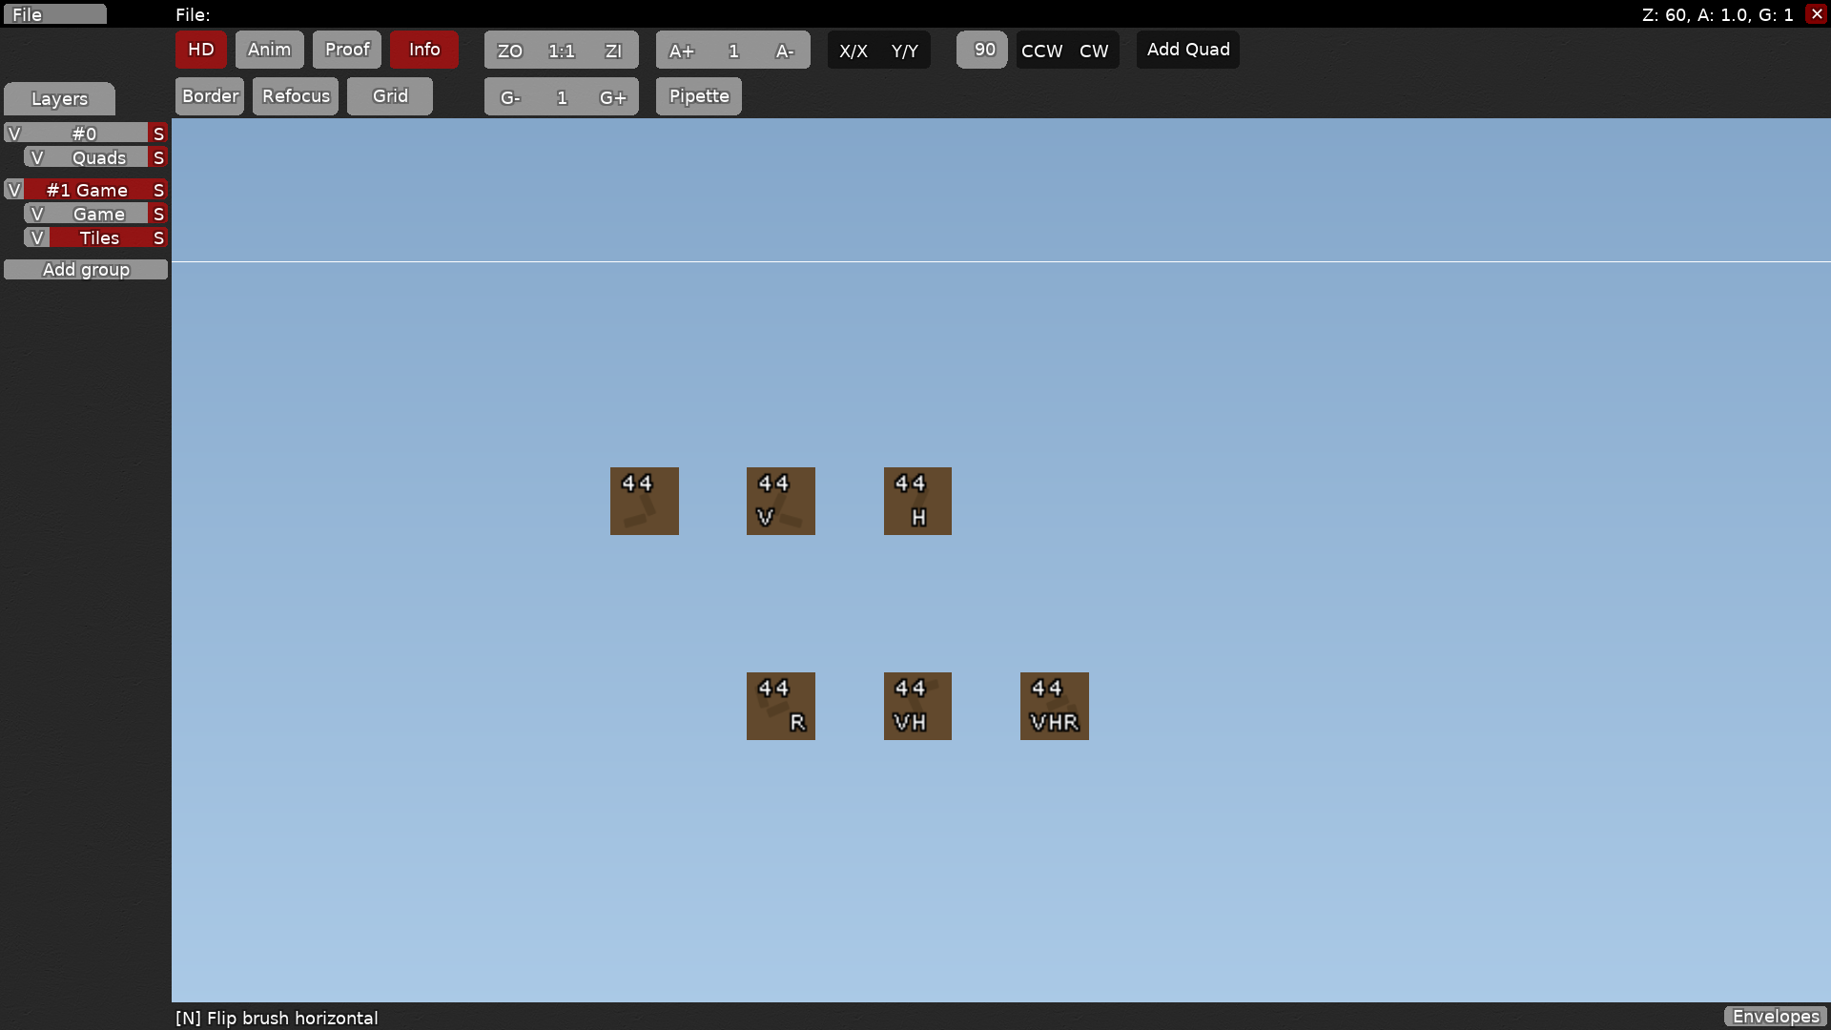Image resolution: width=1831 pixels, height=1030 pixels.
Task: Click the 90 rotation angle field
Action: click(982, 50)
